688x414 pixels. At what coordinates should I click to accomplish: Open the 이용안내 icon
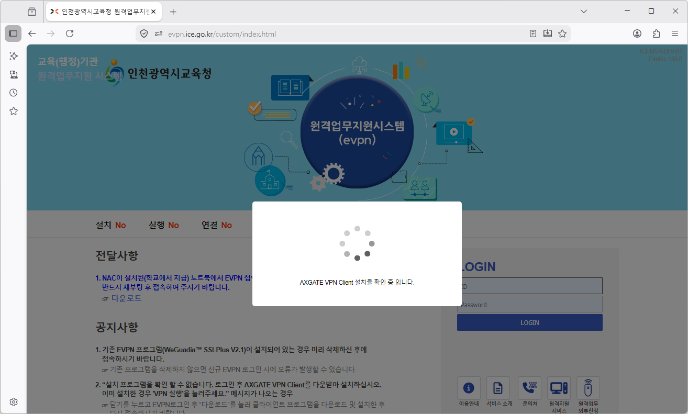469,393
